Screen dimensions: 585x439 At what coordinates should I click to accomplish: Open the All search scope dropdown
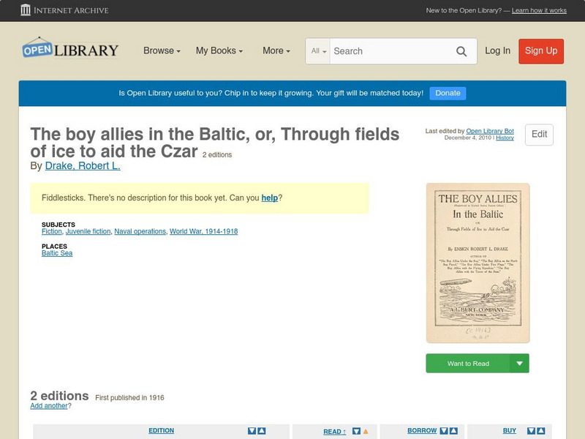coord(317,51)
